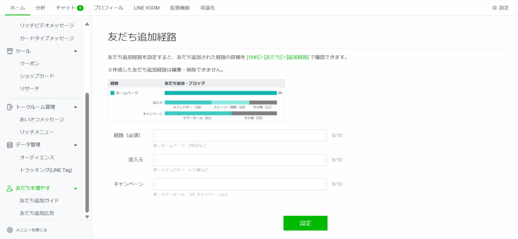Focus the 流入元 text field
The image size is (518, 239).
(240, 160)
